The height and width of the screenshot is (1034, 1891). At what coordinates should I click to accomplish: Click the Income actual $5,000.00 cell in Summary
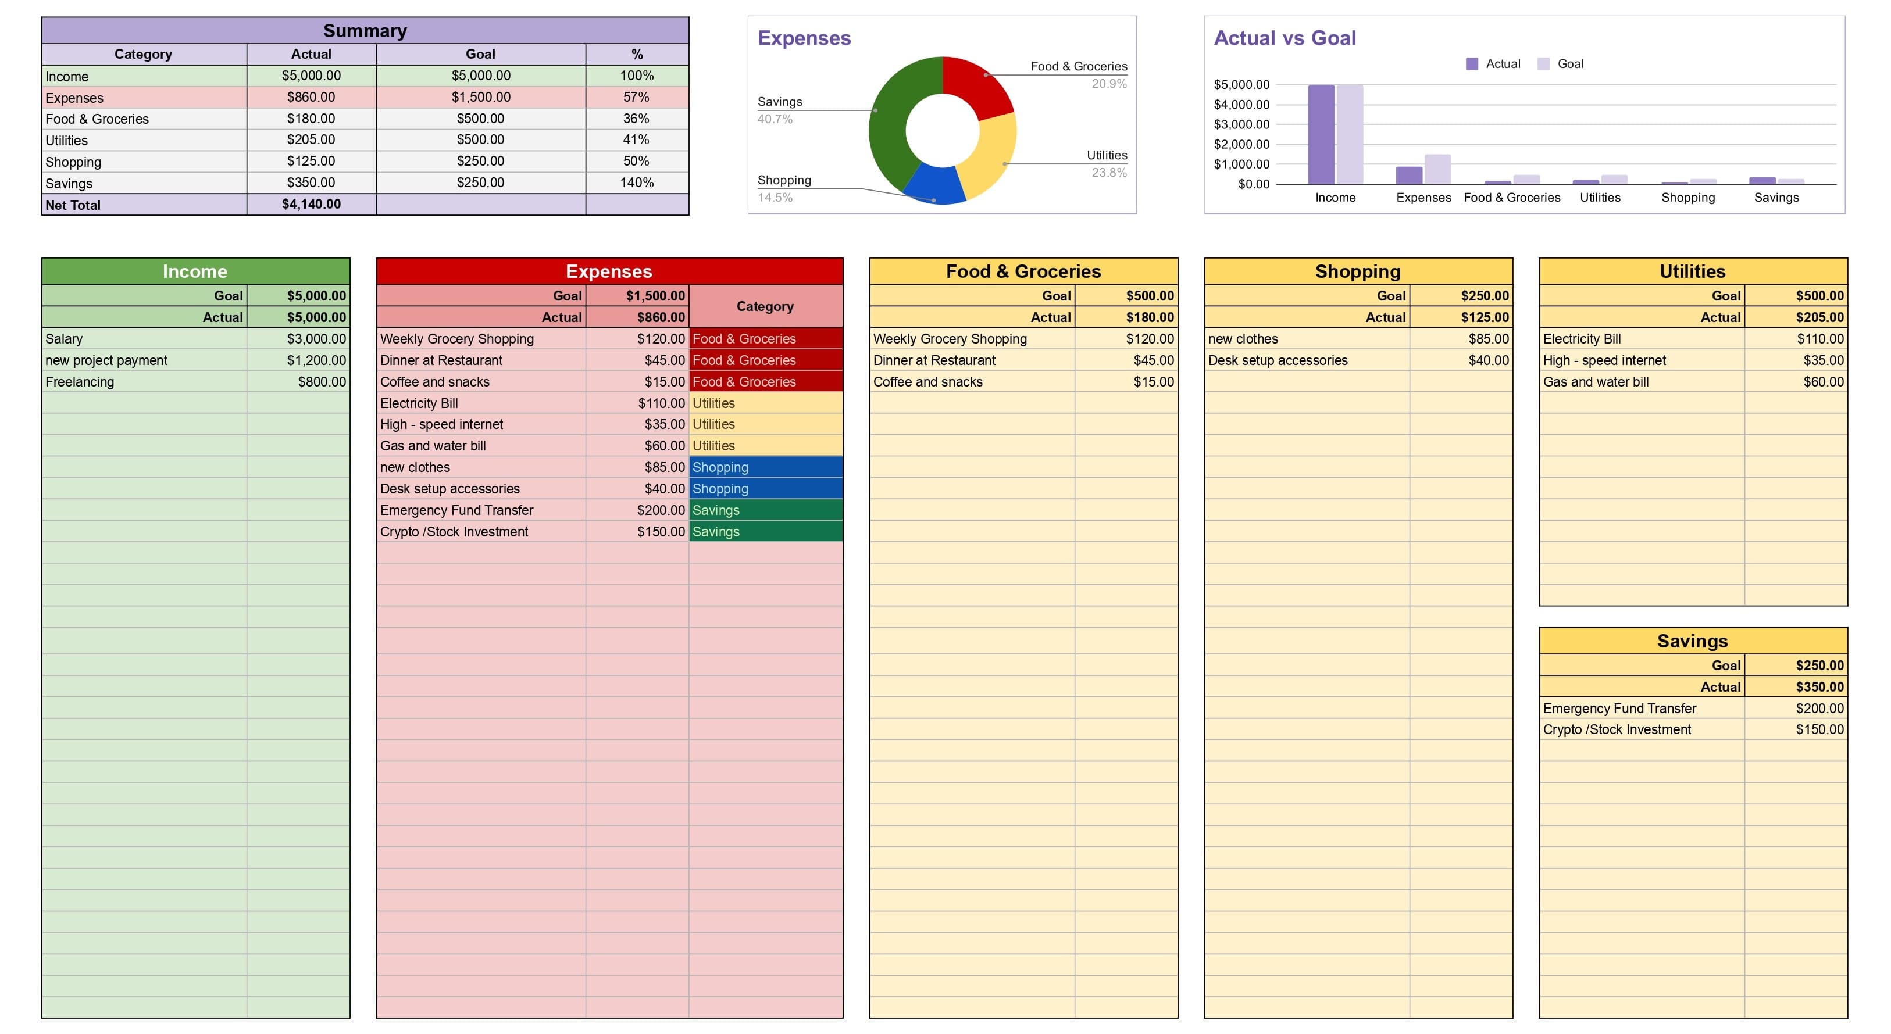pos(311,76)
